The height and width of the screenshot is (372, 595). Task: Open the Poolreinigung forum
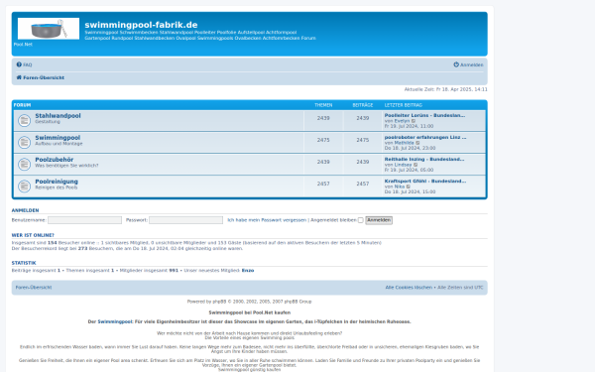(57, 182)
